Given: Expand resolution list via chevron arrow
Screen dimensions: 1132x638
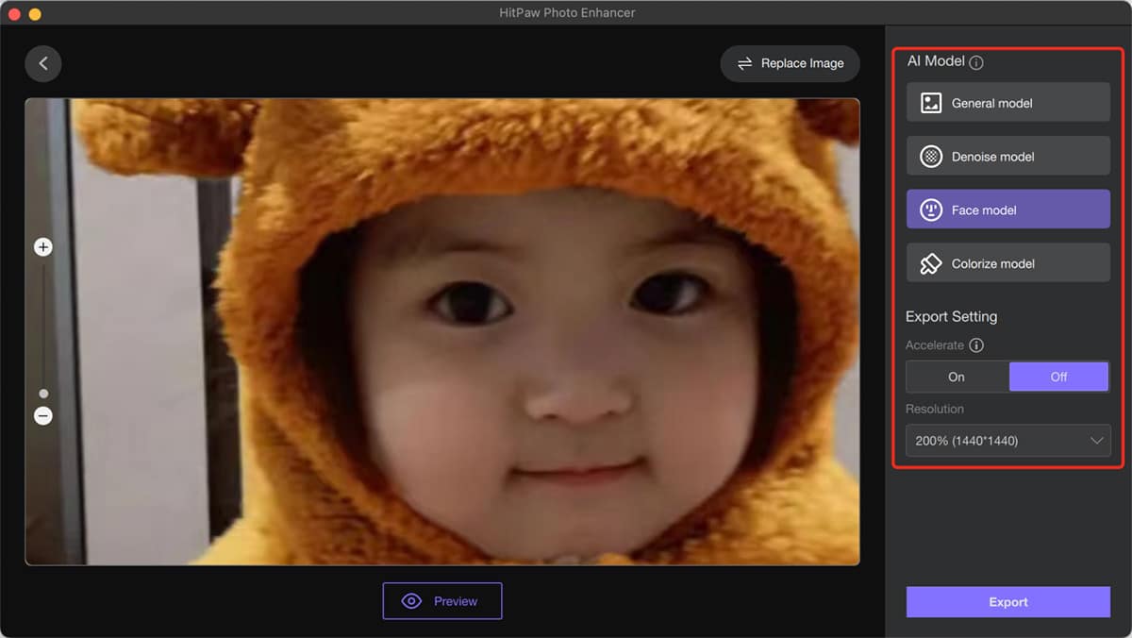Looking at the screenshot, I should pyautogui.click(x=1096, y=441).
